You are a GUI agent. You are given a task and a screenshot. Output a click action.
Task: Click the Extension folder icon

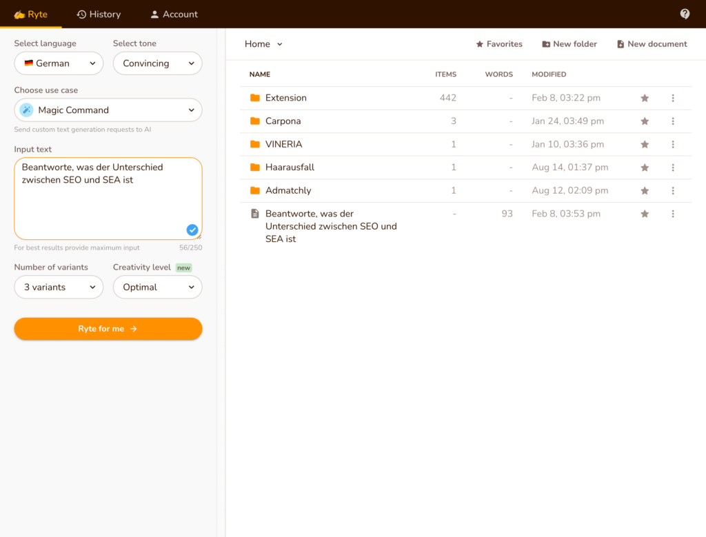[x=255, y=98]
